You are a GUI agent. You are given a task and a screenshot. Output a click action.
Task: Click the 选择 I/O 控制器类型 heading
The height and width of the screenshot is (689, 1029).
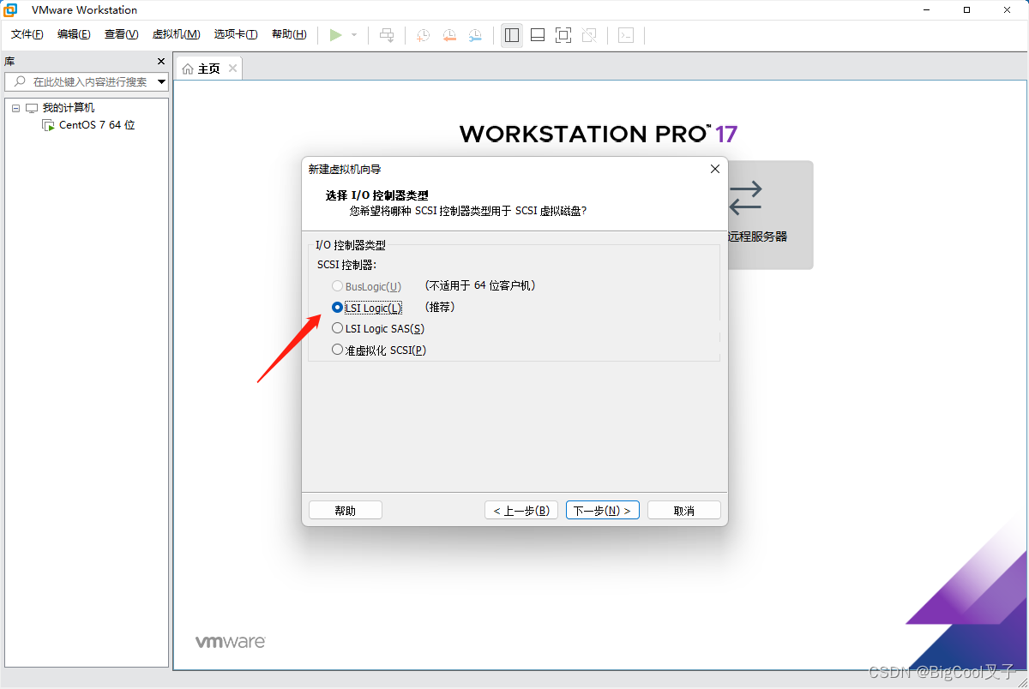[x=376, y=195]
